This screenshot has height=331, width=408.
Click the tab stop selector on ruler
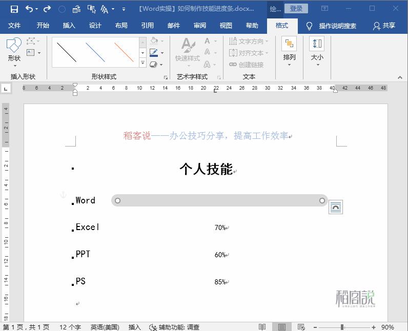pos(6,89)
